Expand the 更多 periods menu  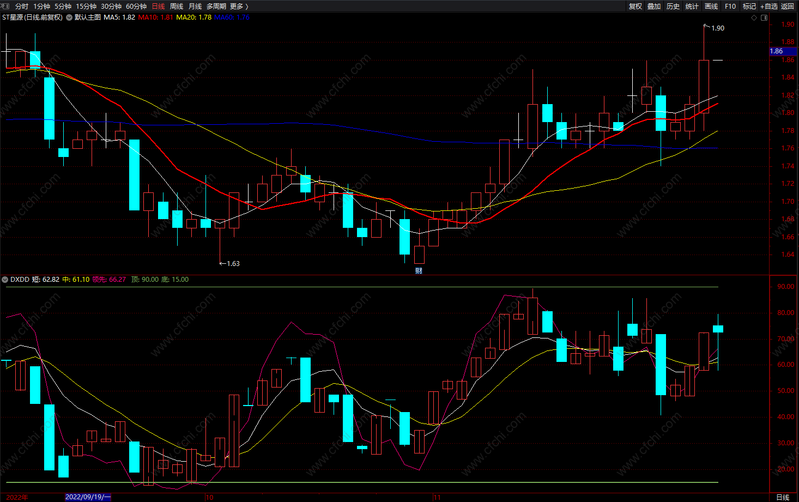(x=239, y=6)
